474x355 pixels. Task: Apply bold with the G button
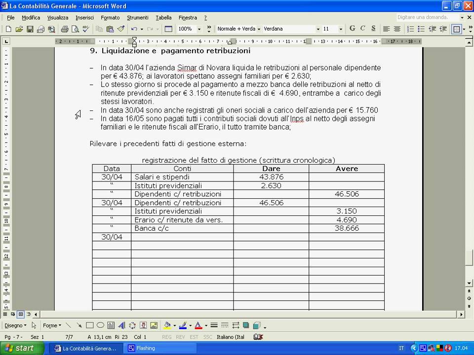pos(352,29)
